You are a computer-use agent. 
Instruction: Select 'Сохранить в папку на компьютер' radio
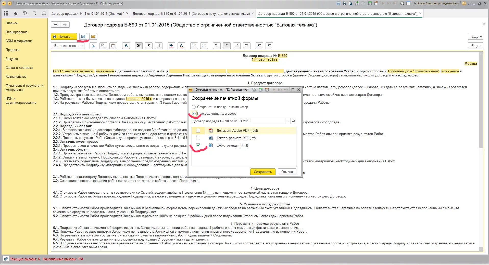click(194, 107)
